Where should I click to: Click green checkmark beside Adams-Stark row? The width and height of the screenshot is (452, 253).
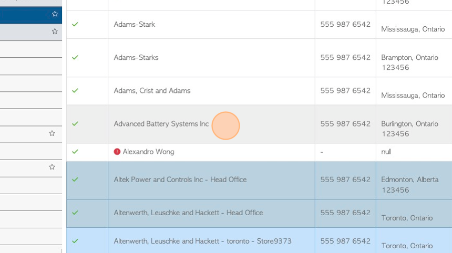(x=75, y=25)
